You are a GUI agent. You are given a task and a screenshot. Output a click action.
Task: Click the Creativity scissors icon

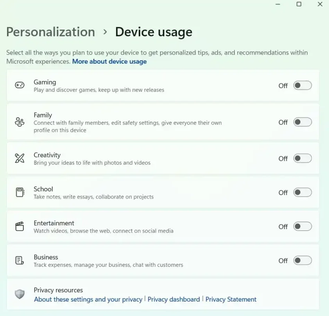pos(20,158)
